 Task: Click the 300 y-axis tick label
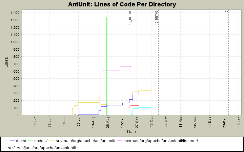(17, 93)
